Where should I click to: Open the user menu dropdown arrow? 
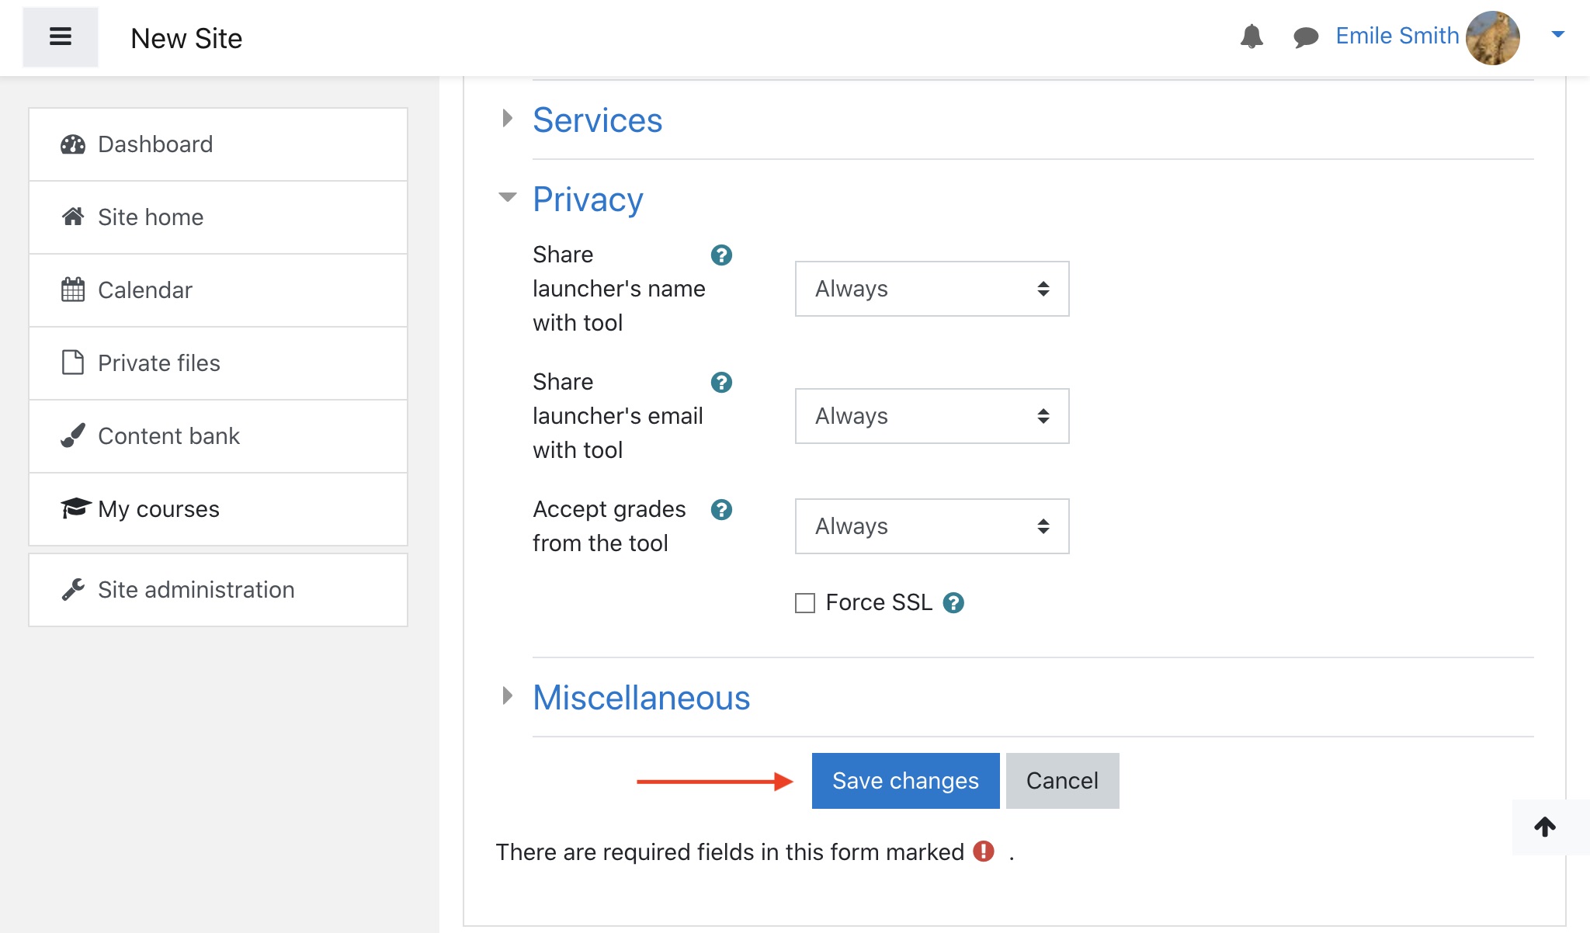(x=1557, y=34)
